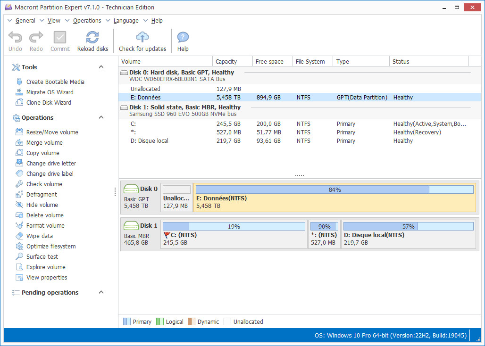Image resolution: width=485 pixels, height=346 pixels.
Task: Click the C: partition 19% usage bar
Action: tap(234, 226)
